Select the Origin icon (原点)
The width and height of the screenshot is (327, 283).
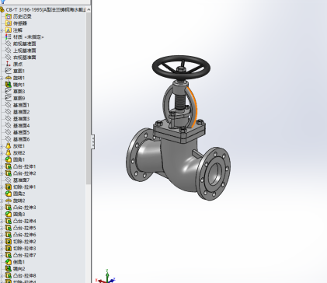[9, 64]
